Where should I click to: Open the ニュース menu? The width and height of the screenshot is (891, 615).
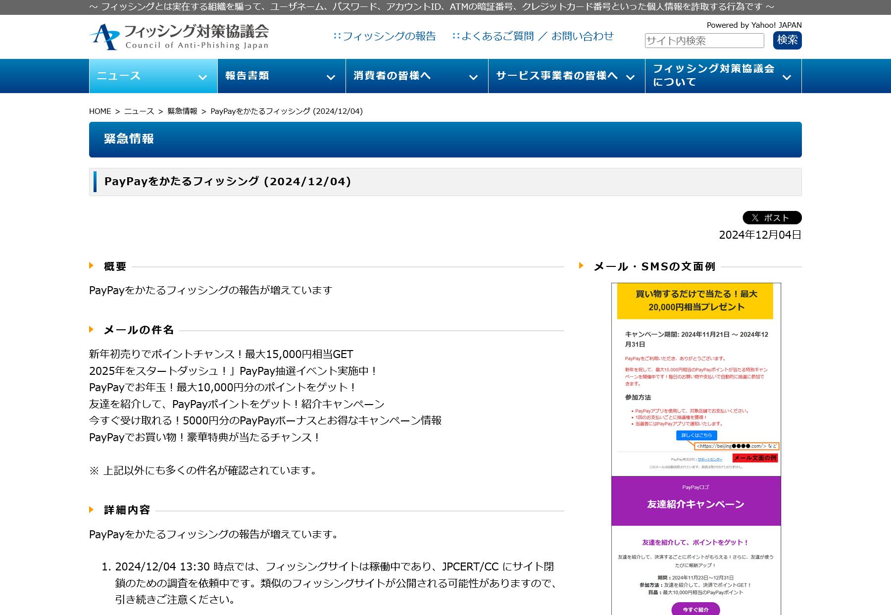(153, 76)
